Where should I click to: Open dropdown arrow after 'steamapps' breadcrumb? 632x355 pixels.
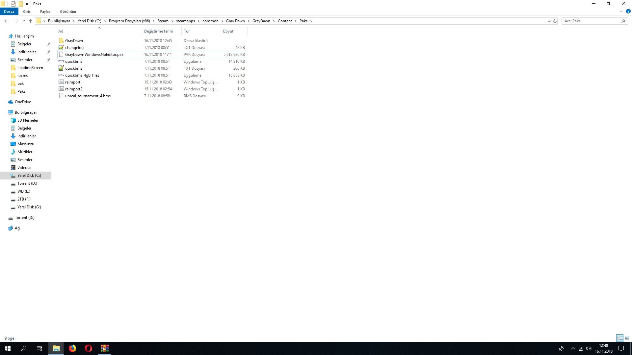(x=198, y=21)
